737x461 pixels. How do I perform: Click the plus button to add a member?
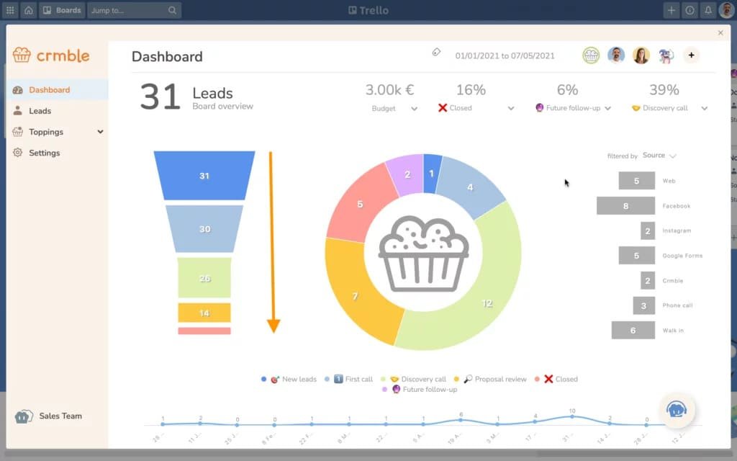pyautogui.click(x=691, y=55)
